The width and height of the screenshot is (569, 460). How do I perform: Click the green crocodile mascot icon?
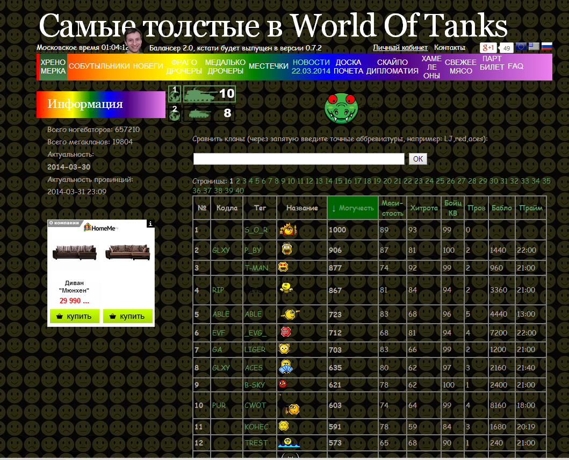click(341, 108)
